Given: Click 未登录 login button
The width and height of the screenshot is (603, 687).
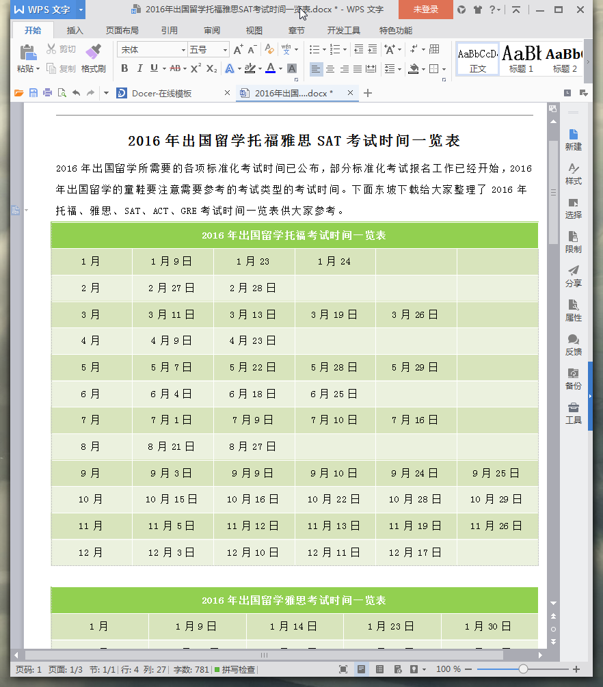Looking at the screenshot, I should 425,9.
